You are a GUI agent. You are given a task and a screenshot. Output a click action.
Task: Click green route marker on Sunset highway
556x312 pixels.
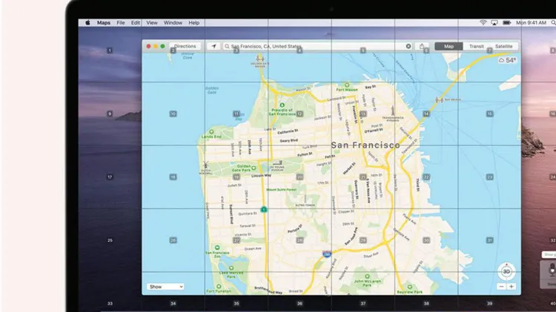coord(263,210)
